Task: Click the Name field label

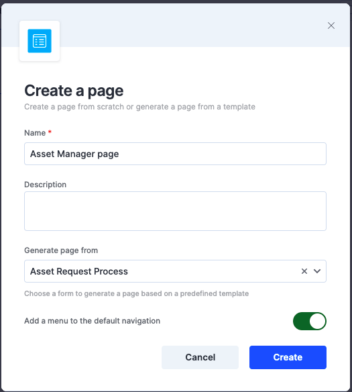Action: coord(35,133)
